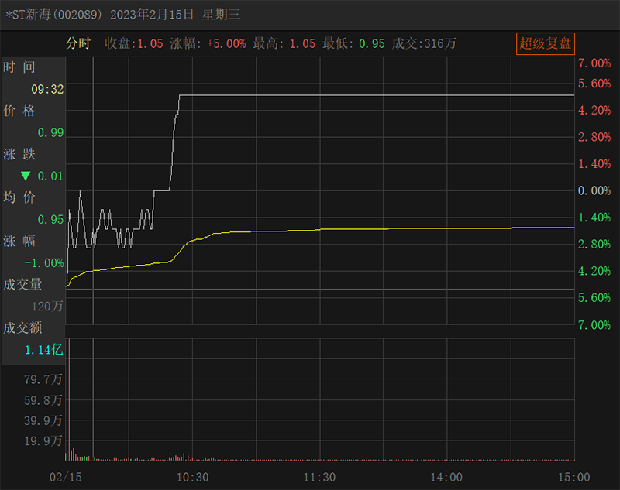Click the red 7.00% top axis label

(x=594, y=63)
